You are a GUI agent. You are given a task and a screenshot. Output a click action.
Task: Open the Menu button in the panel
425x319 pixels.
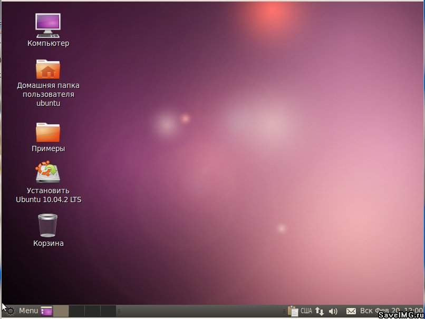point(23,311)
